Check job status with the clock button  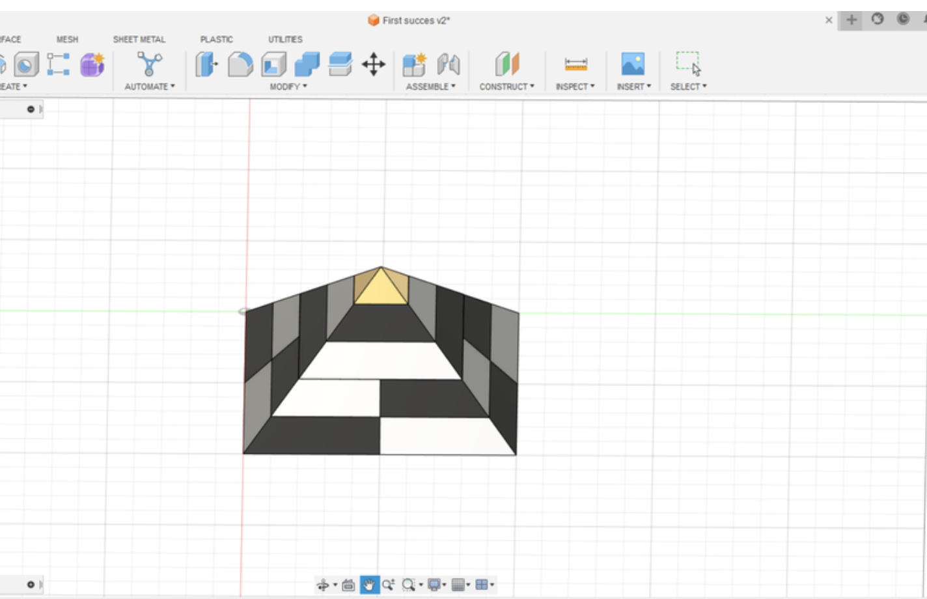click(x=902, y=20)
